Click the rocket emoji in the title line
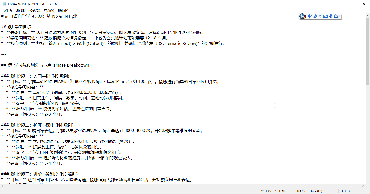370x194 pixels. coord(74,16)
